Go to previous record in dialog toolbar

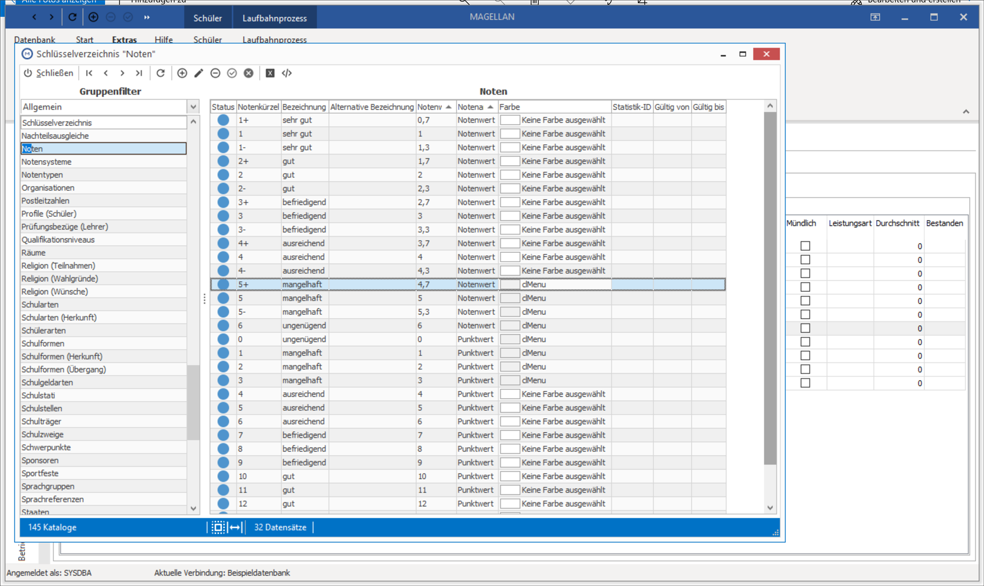[x=106, y=73]
